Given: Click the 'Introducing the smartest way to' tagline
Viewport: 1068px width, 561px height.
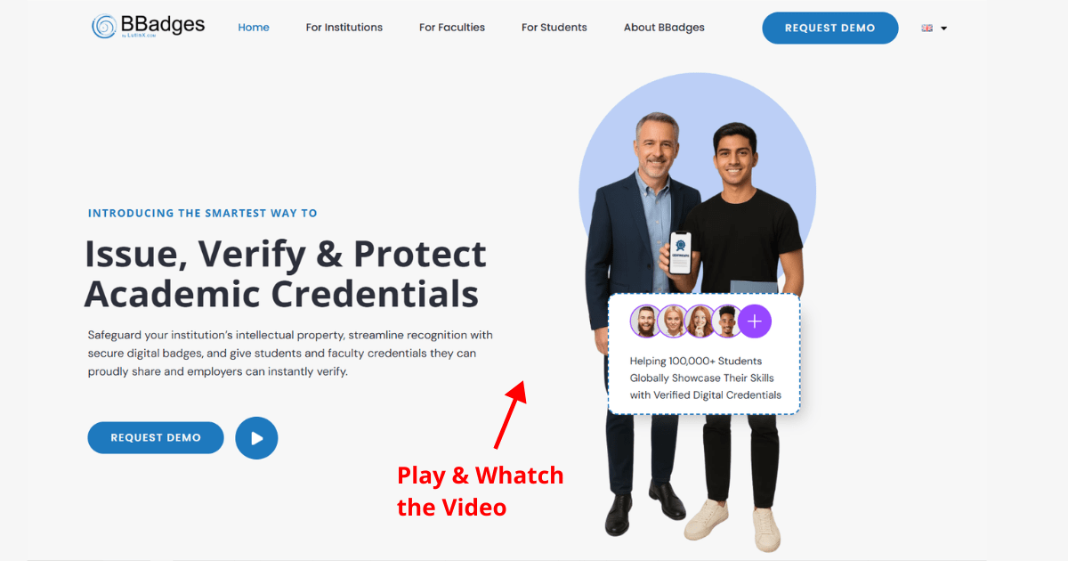Looking at the screenshot, I should tap(203, 213).
